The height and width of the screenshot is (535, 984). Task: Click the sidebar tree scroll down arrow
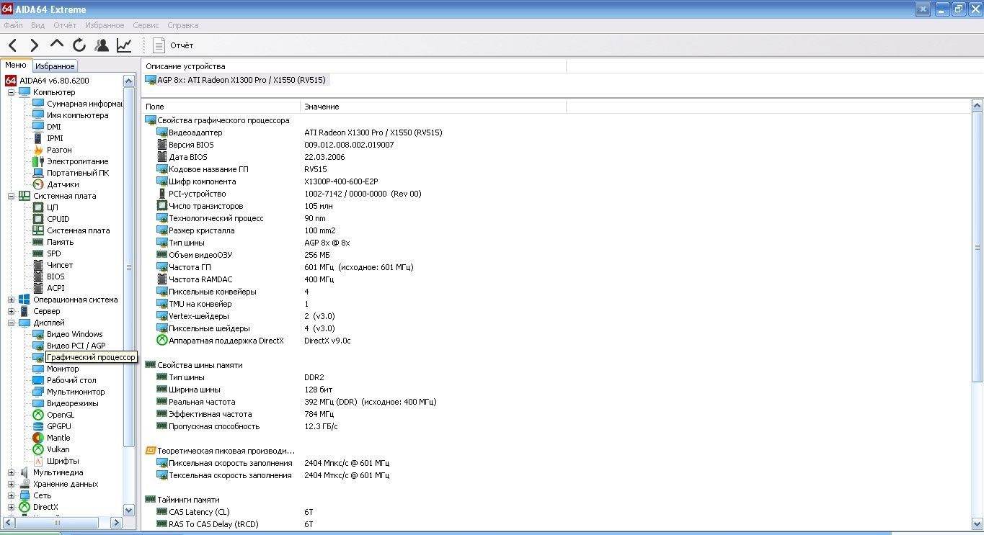coord(129,511)
